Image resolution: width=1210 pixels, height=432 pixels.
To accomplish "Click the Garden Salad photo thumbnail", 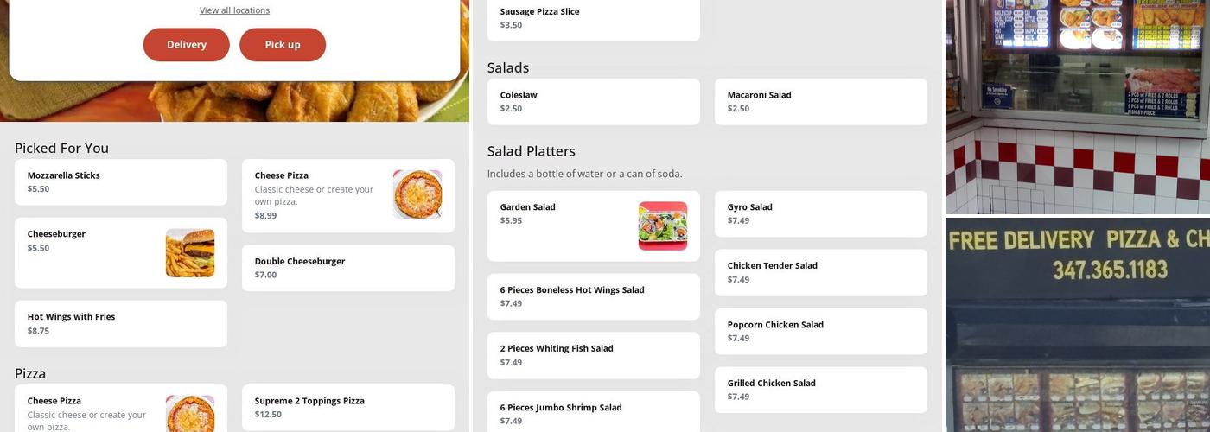I will coord(663,226).
